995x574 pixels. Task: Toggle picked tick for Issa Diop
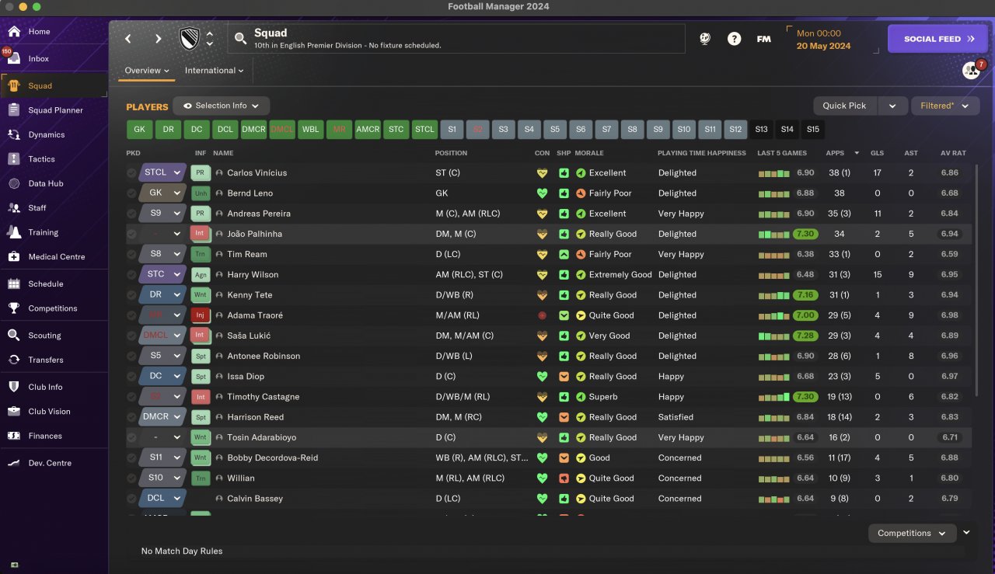click(131, 377)
